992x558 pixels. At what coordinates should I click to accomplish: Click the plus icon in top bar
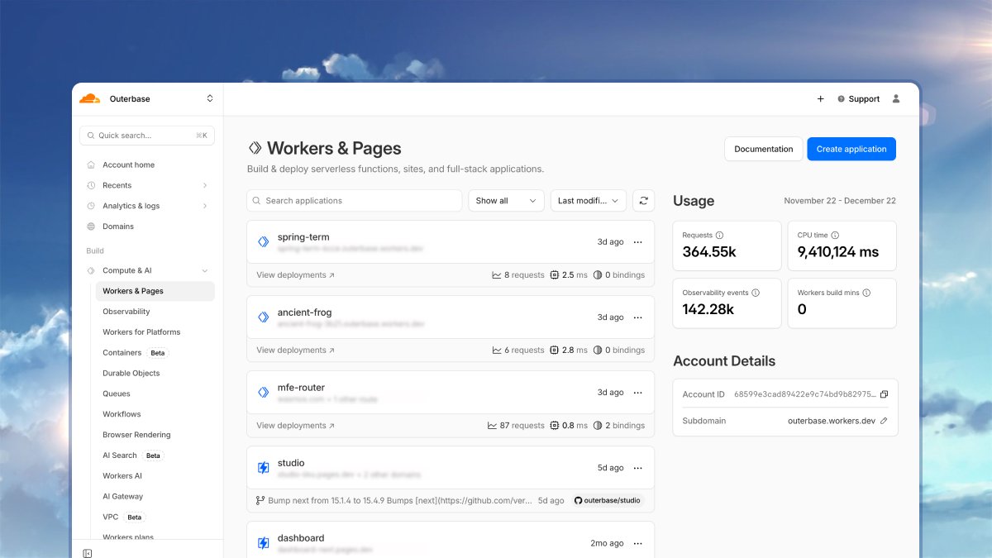[820, 98]
